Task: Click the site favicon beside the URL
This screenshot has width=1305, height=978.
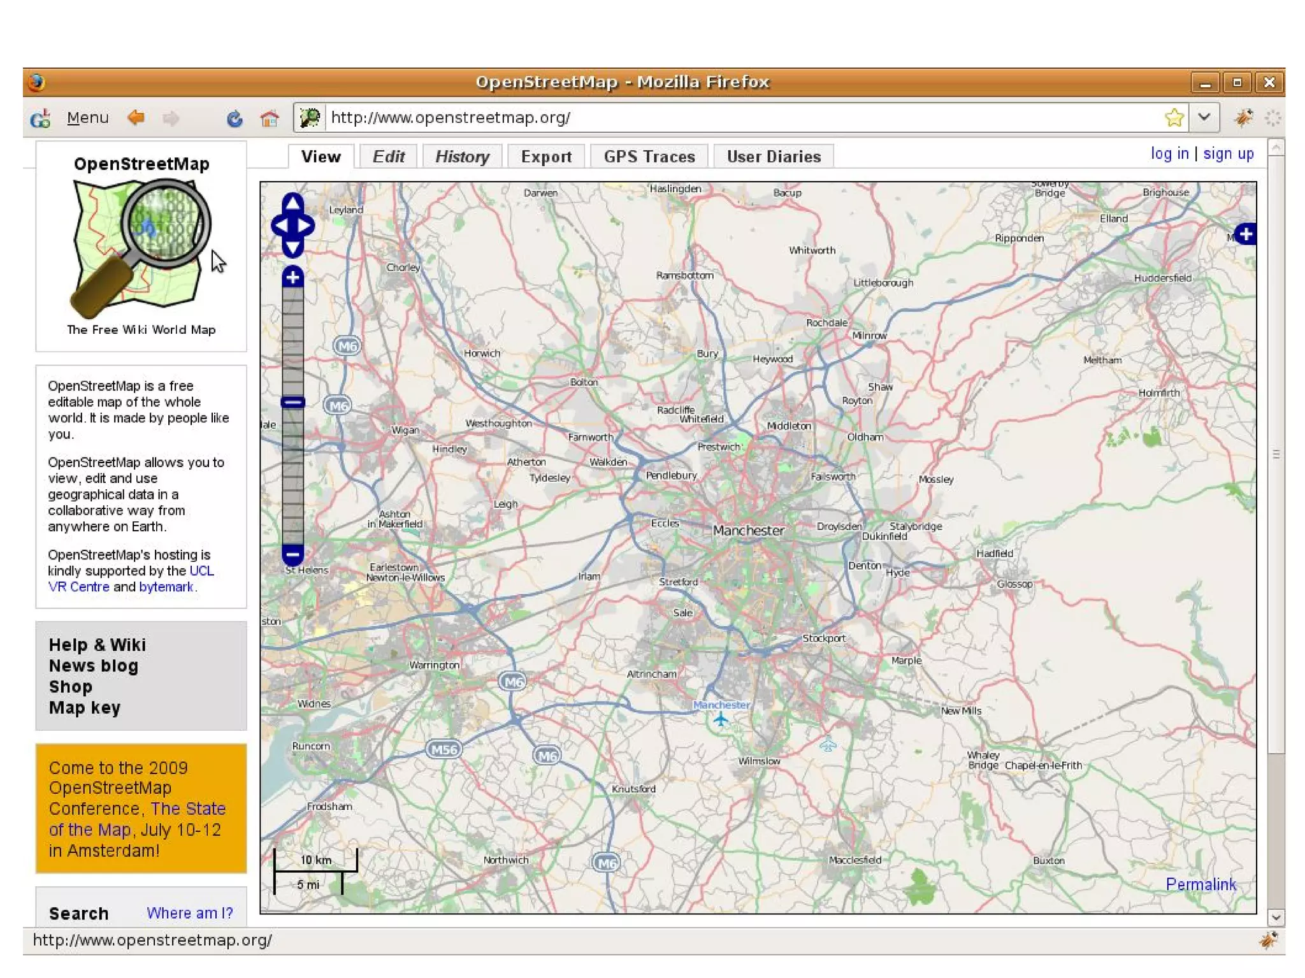Action: click(310, 118)
